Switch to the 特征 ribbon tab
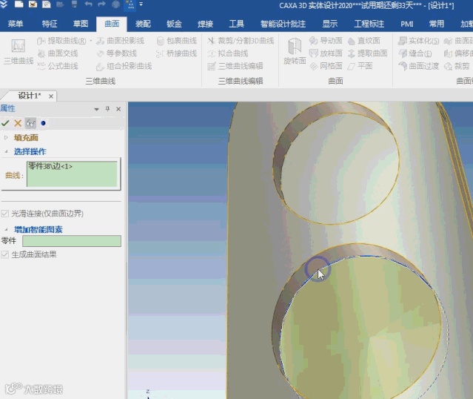 pyautogui.click(x=50, y=24)
